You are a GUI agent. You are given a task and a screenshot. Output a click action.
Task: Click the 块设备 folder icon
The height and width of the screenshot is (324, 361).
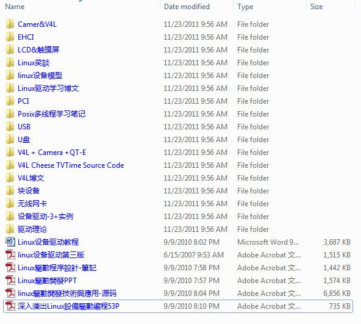tap(10, 190)
